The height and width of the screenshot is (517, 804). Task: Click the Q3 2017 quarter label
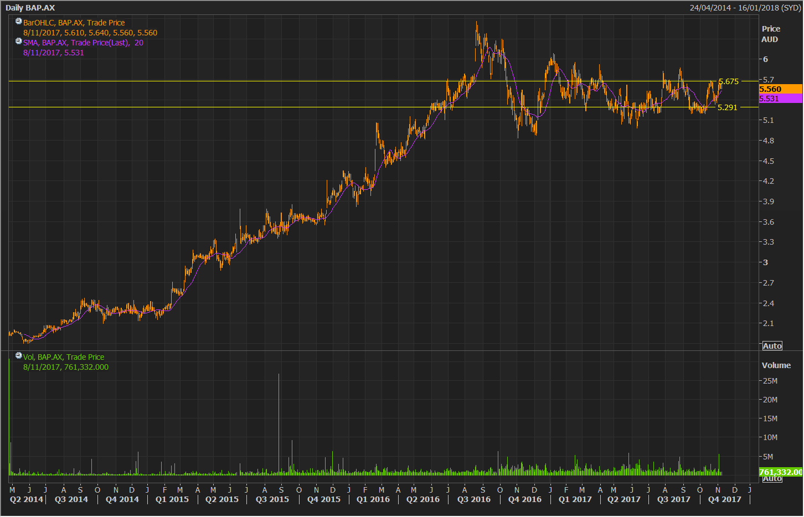coord(674,499)
